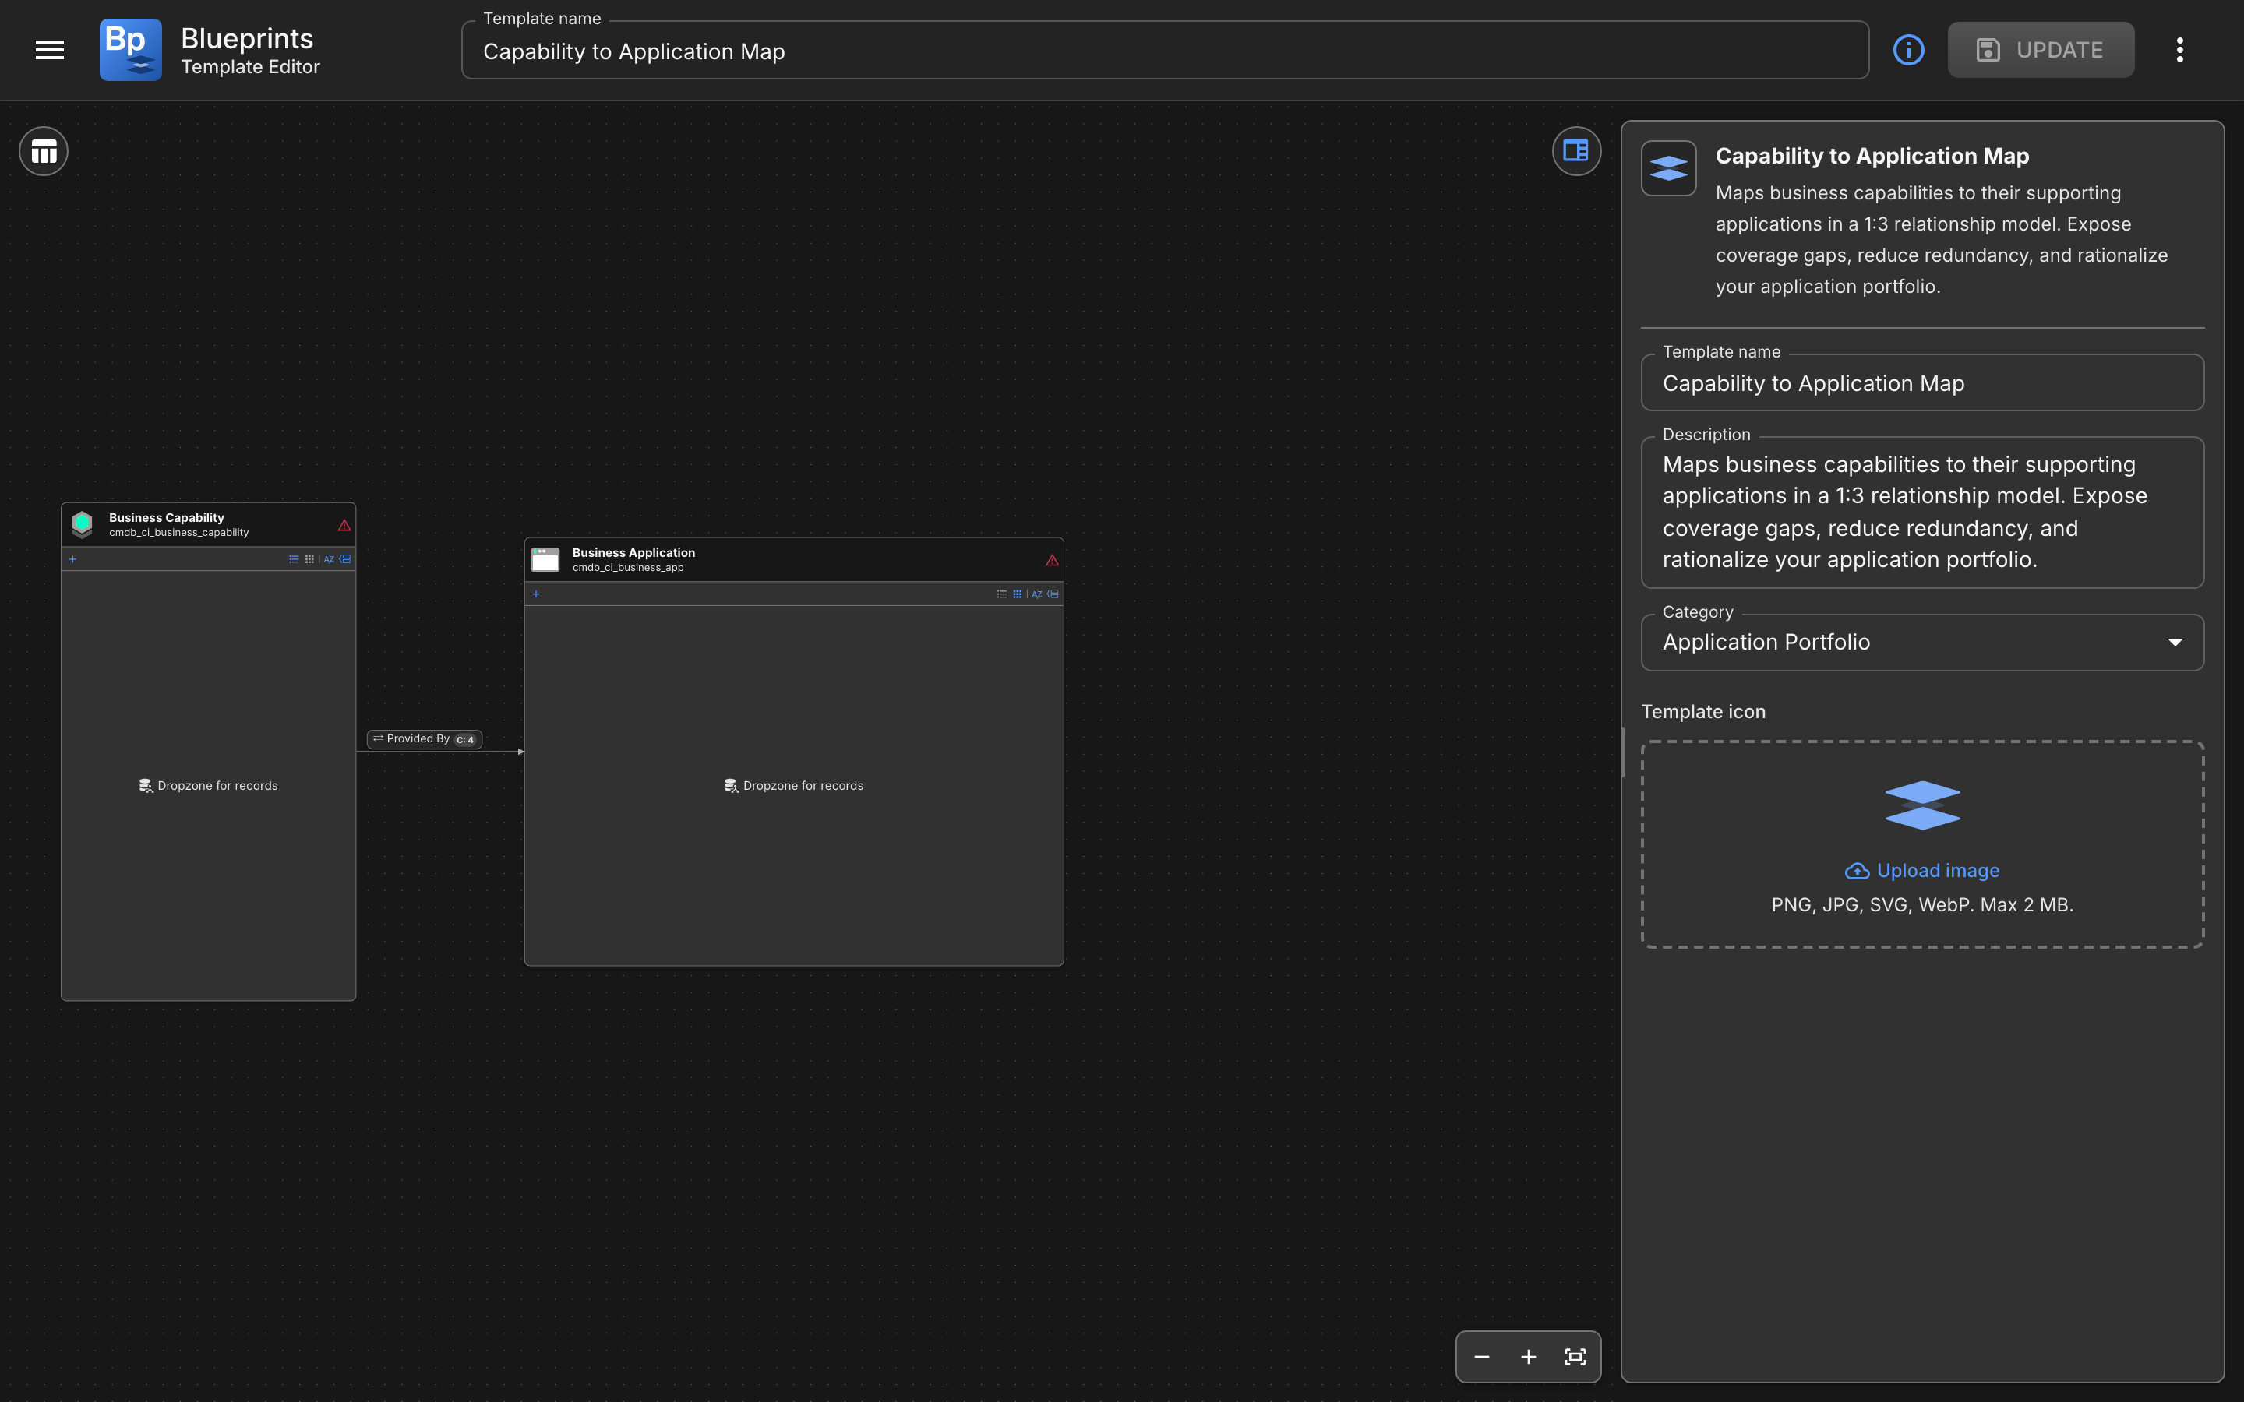Open the three-dot more options menu

coord(2180,50)
